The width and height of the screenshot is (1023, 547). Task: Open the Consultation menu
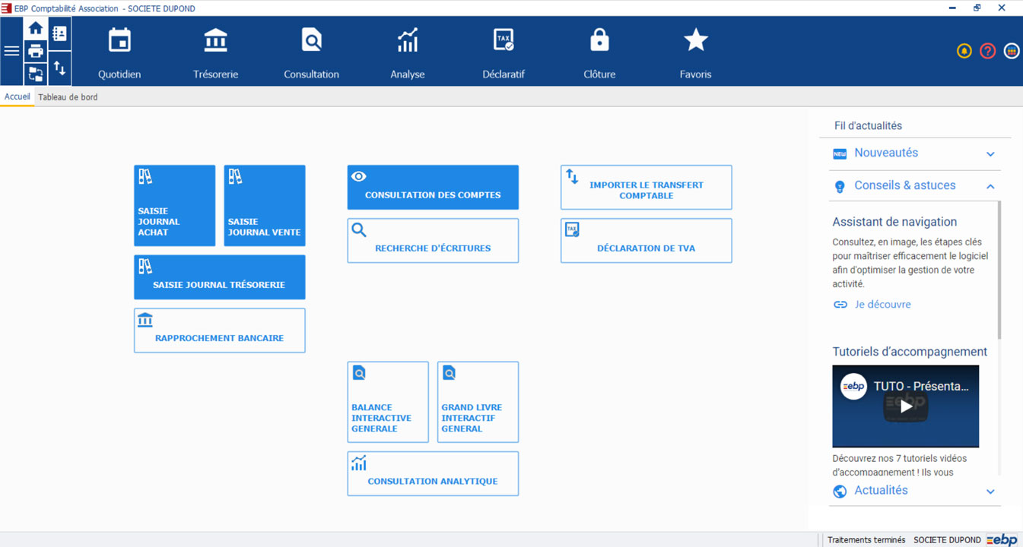point(311,52)
